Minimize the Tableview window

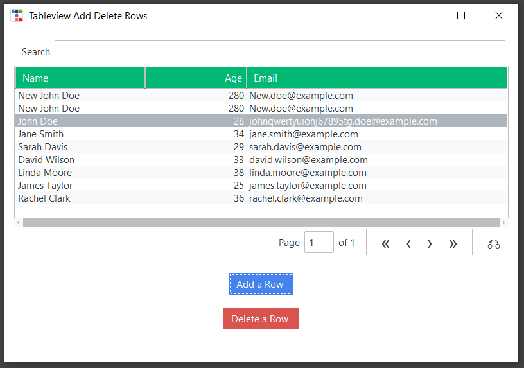pos(424,15)
